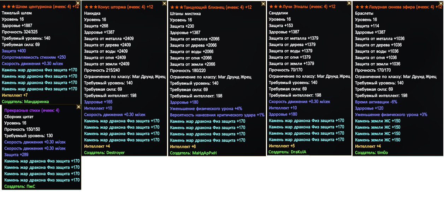The image size is (444, 197).
Task: Click the Танцующий близнец title text
Action: tap(211, 7)
